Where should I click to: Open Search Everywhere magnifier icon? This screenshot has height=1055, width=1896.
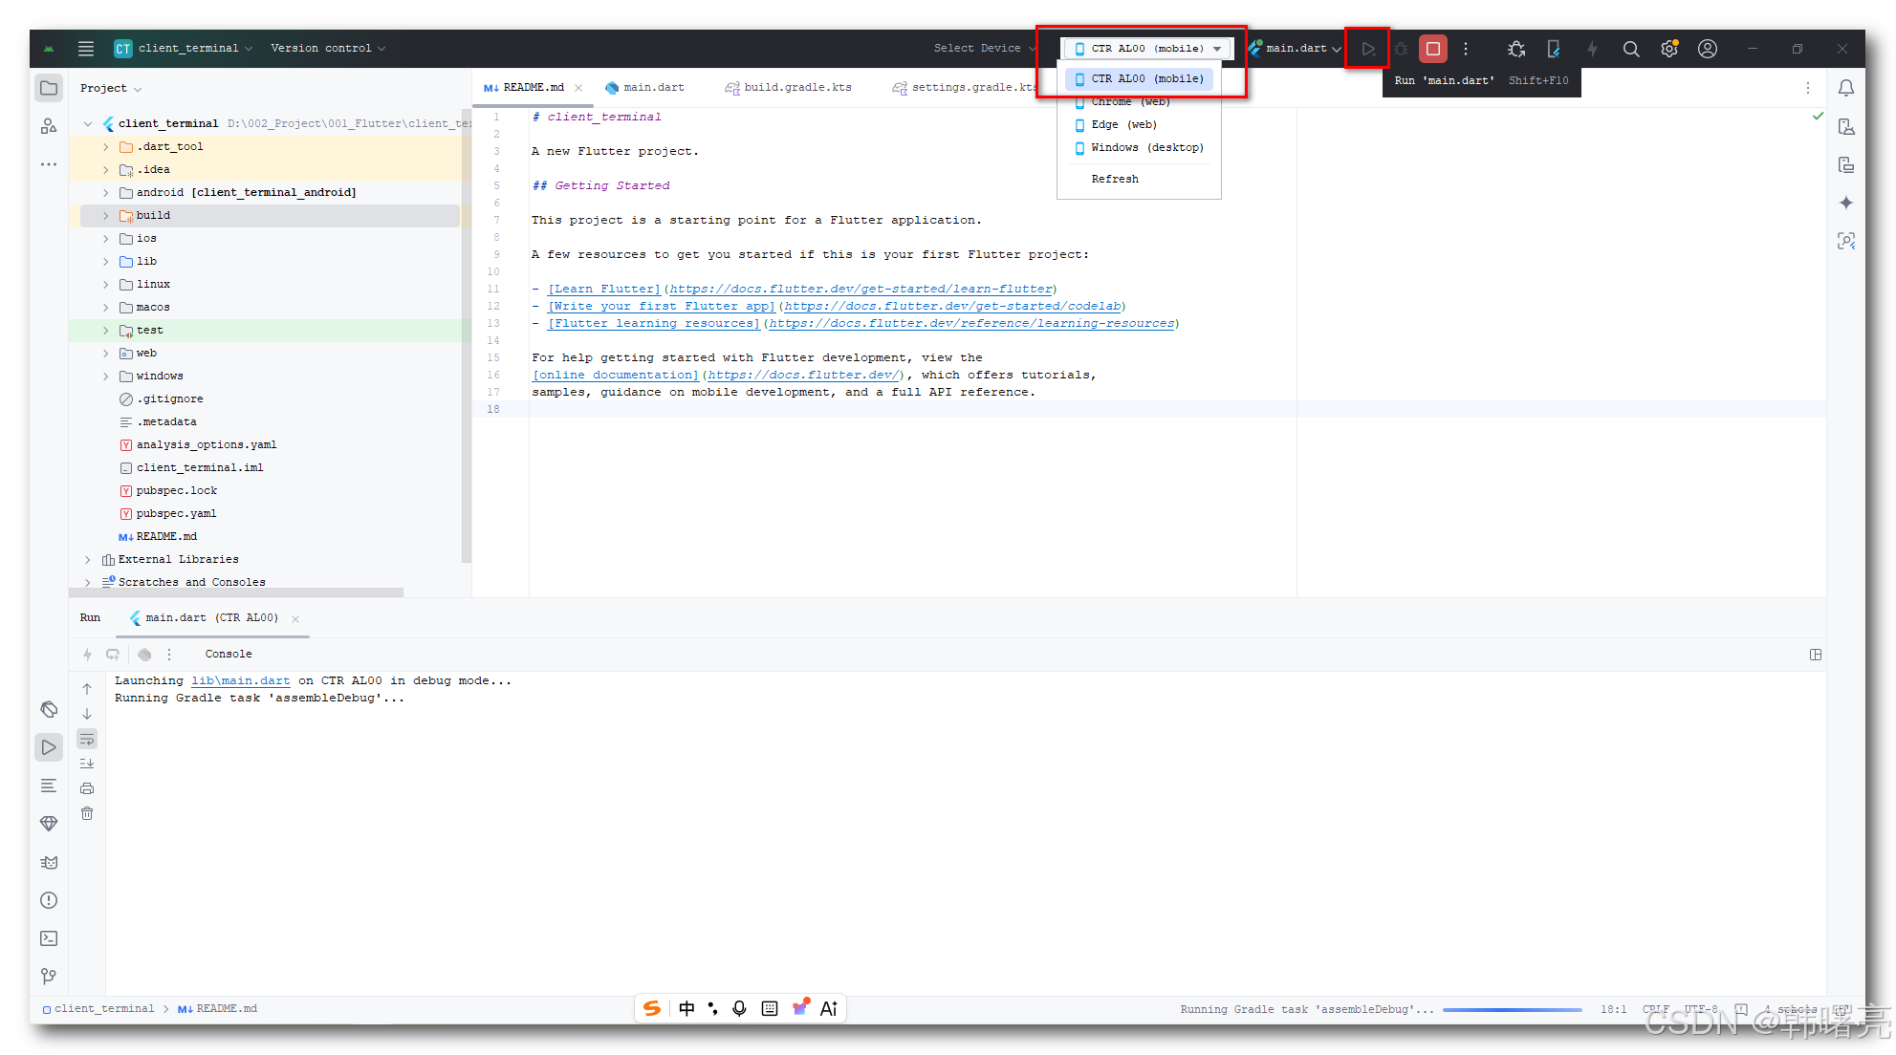point(1630,49)
